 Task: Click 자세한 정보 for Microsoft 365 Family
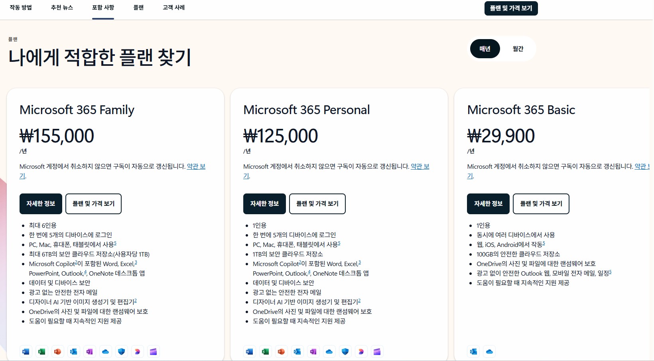[x=41, y=204]
